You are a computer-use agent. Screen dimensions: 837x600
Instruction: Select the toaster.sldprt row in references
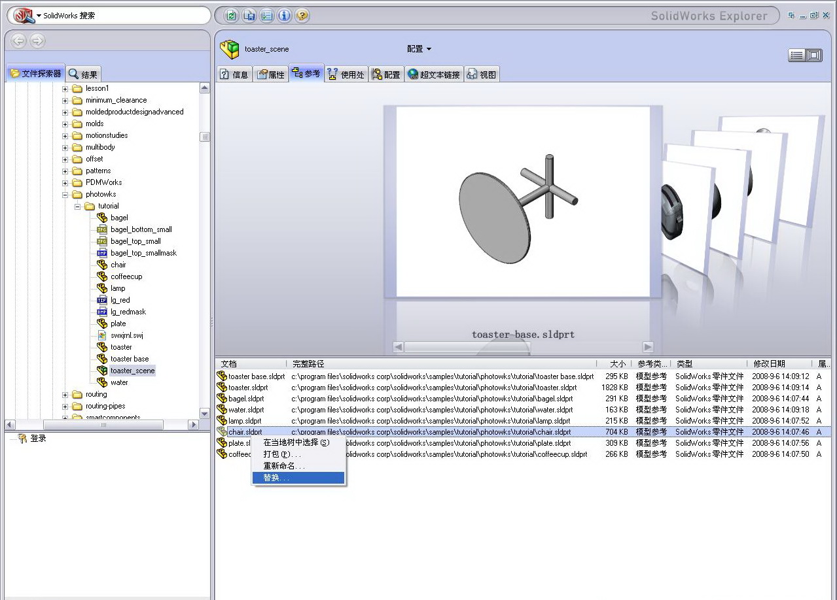click(x=524, y=388)
